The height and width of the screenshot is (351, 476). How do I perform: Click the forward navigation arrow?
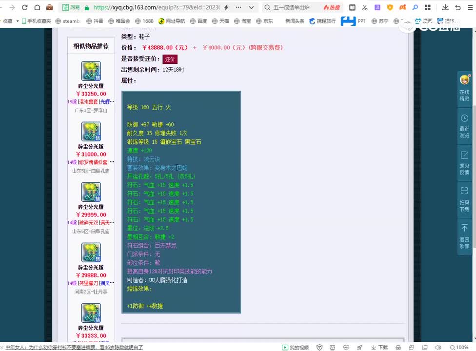tap(12, 7)
